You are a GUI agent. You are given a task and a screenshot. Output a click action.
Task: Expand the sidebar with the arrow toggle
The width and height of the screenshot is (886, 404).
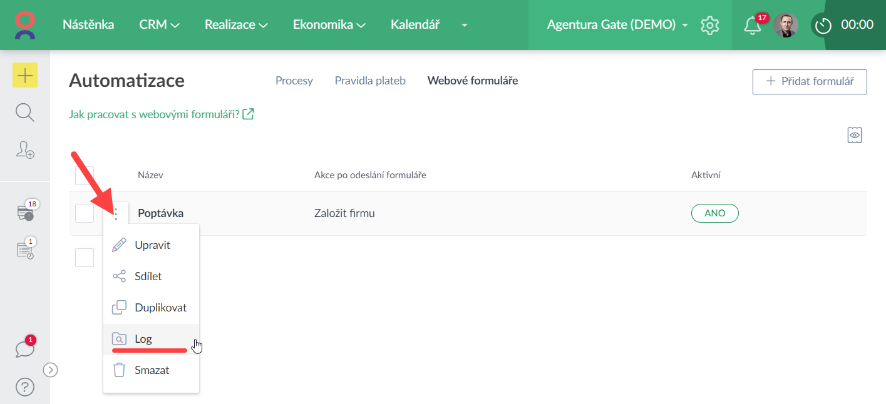click(x=50, y=370)
